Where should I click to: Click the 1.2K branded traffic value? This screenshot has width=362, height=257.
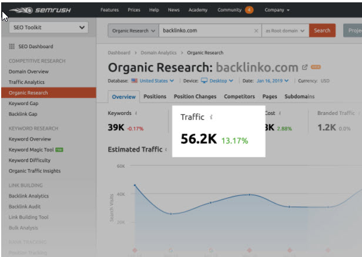327,127
